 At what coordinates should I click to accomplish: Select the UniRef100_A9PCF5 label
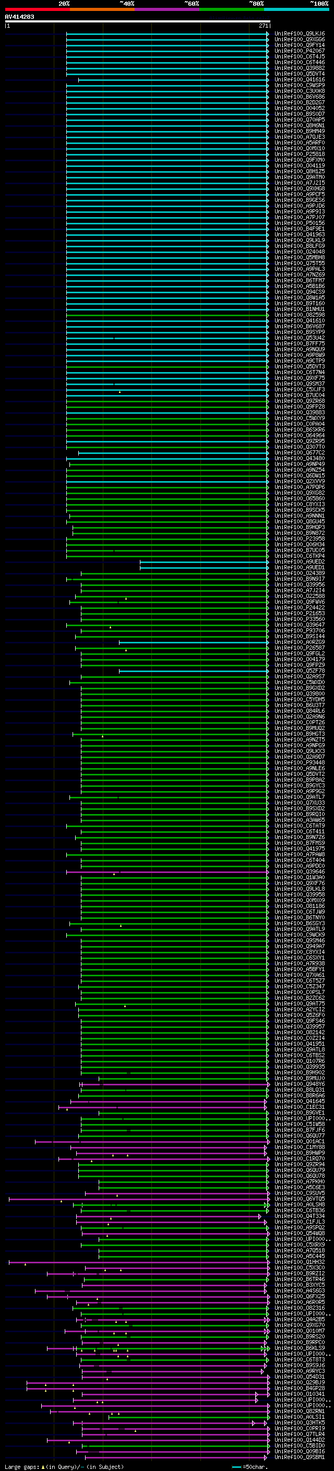pyautogui.click(x=300, y=194)
